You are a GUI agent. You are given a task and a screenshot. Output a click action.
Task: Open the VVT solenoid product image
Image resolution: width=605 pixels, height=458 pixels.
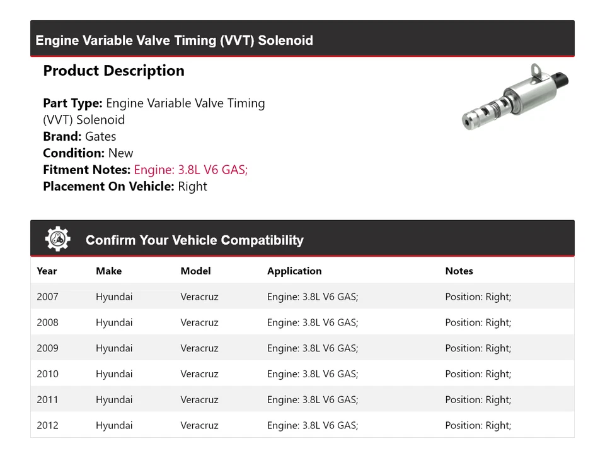coord(515,97)
